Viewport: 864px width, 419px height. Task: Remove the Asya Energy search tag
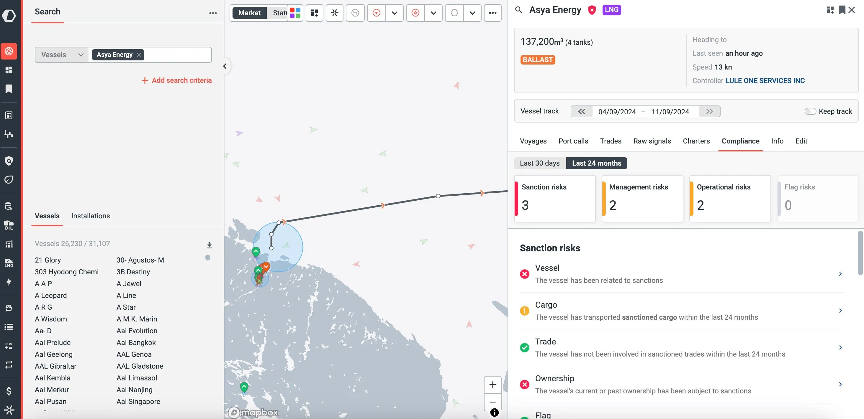tap(139, 55)
